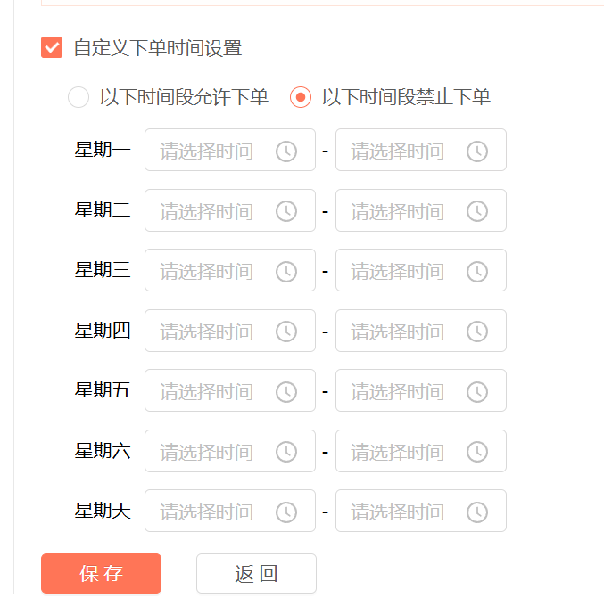
Task: Focus 星期天 start time input
Action: (x=230, y=511)
